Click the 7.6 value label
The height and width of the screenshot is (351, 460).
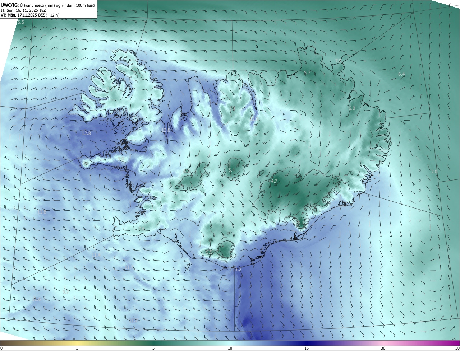(142, 229)
